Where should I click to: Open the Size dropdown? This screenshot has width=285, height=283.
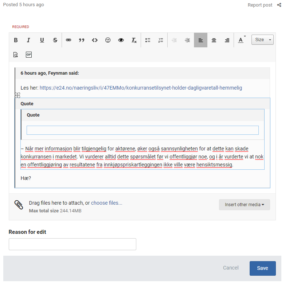262,40
